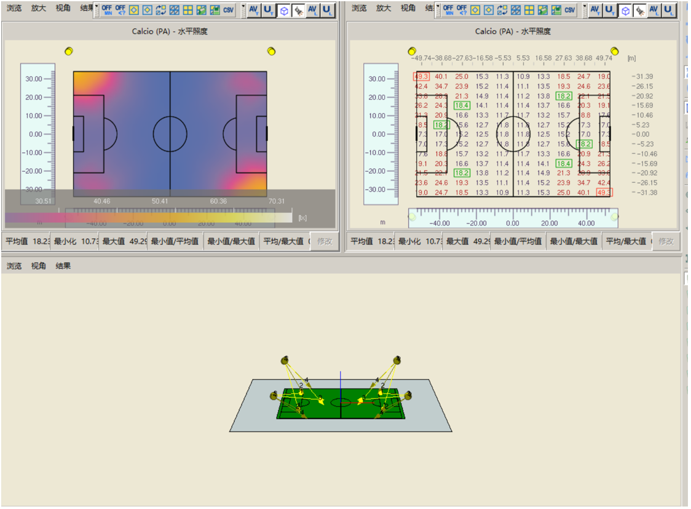Screen dimensions: 691x509
Task: Click the crossed-out grid icon in numeric-values view toolbar
Action: (x=516, y=10)
